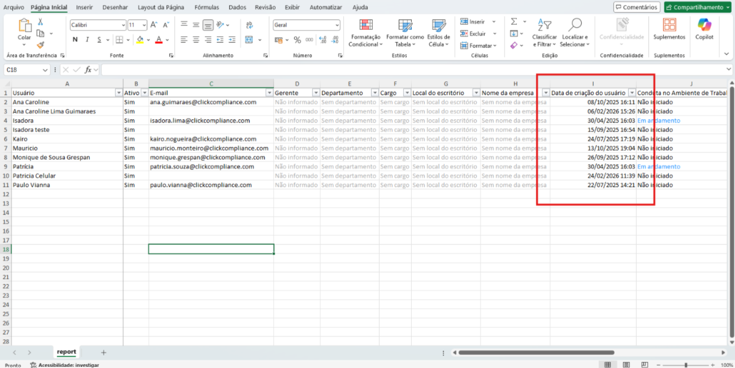
Task: Click the decrease indent icon
Action: pos(221,40)
